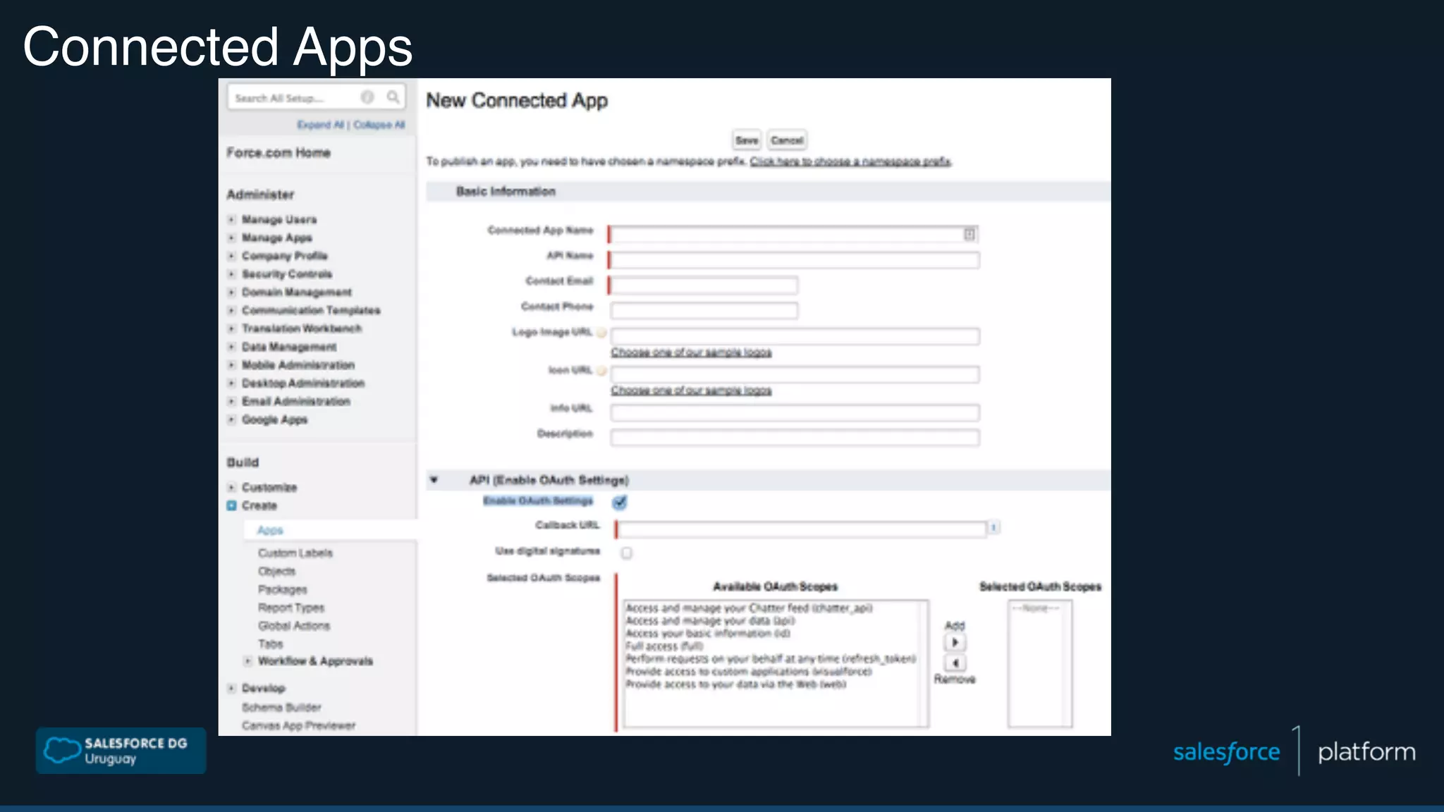Open Objects in sidebar
Screen dimensions: 1444x812
[x=277, y=572]
